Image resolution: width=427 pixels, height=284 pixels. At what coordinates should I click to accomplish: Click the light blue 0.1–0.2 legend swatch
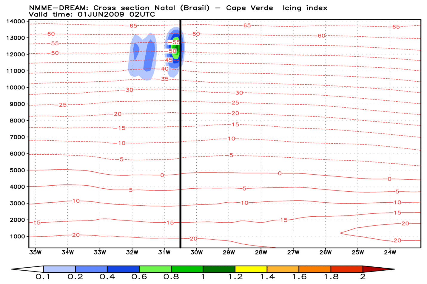point(59,269)
